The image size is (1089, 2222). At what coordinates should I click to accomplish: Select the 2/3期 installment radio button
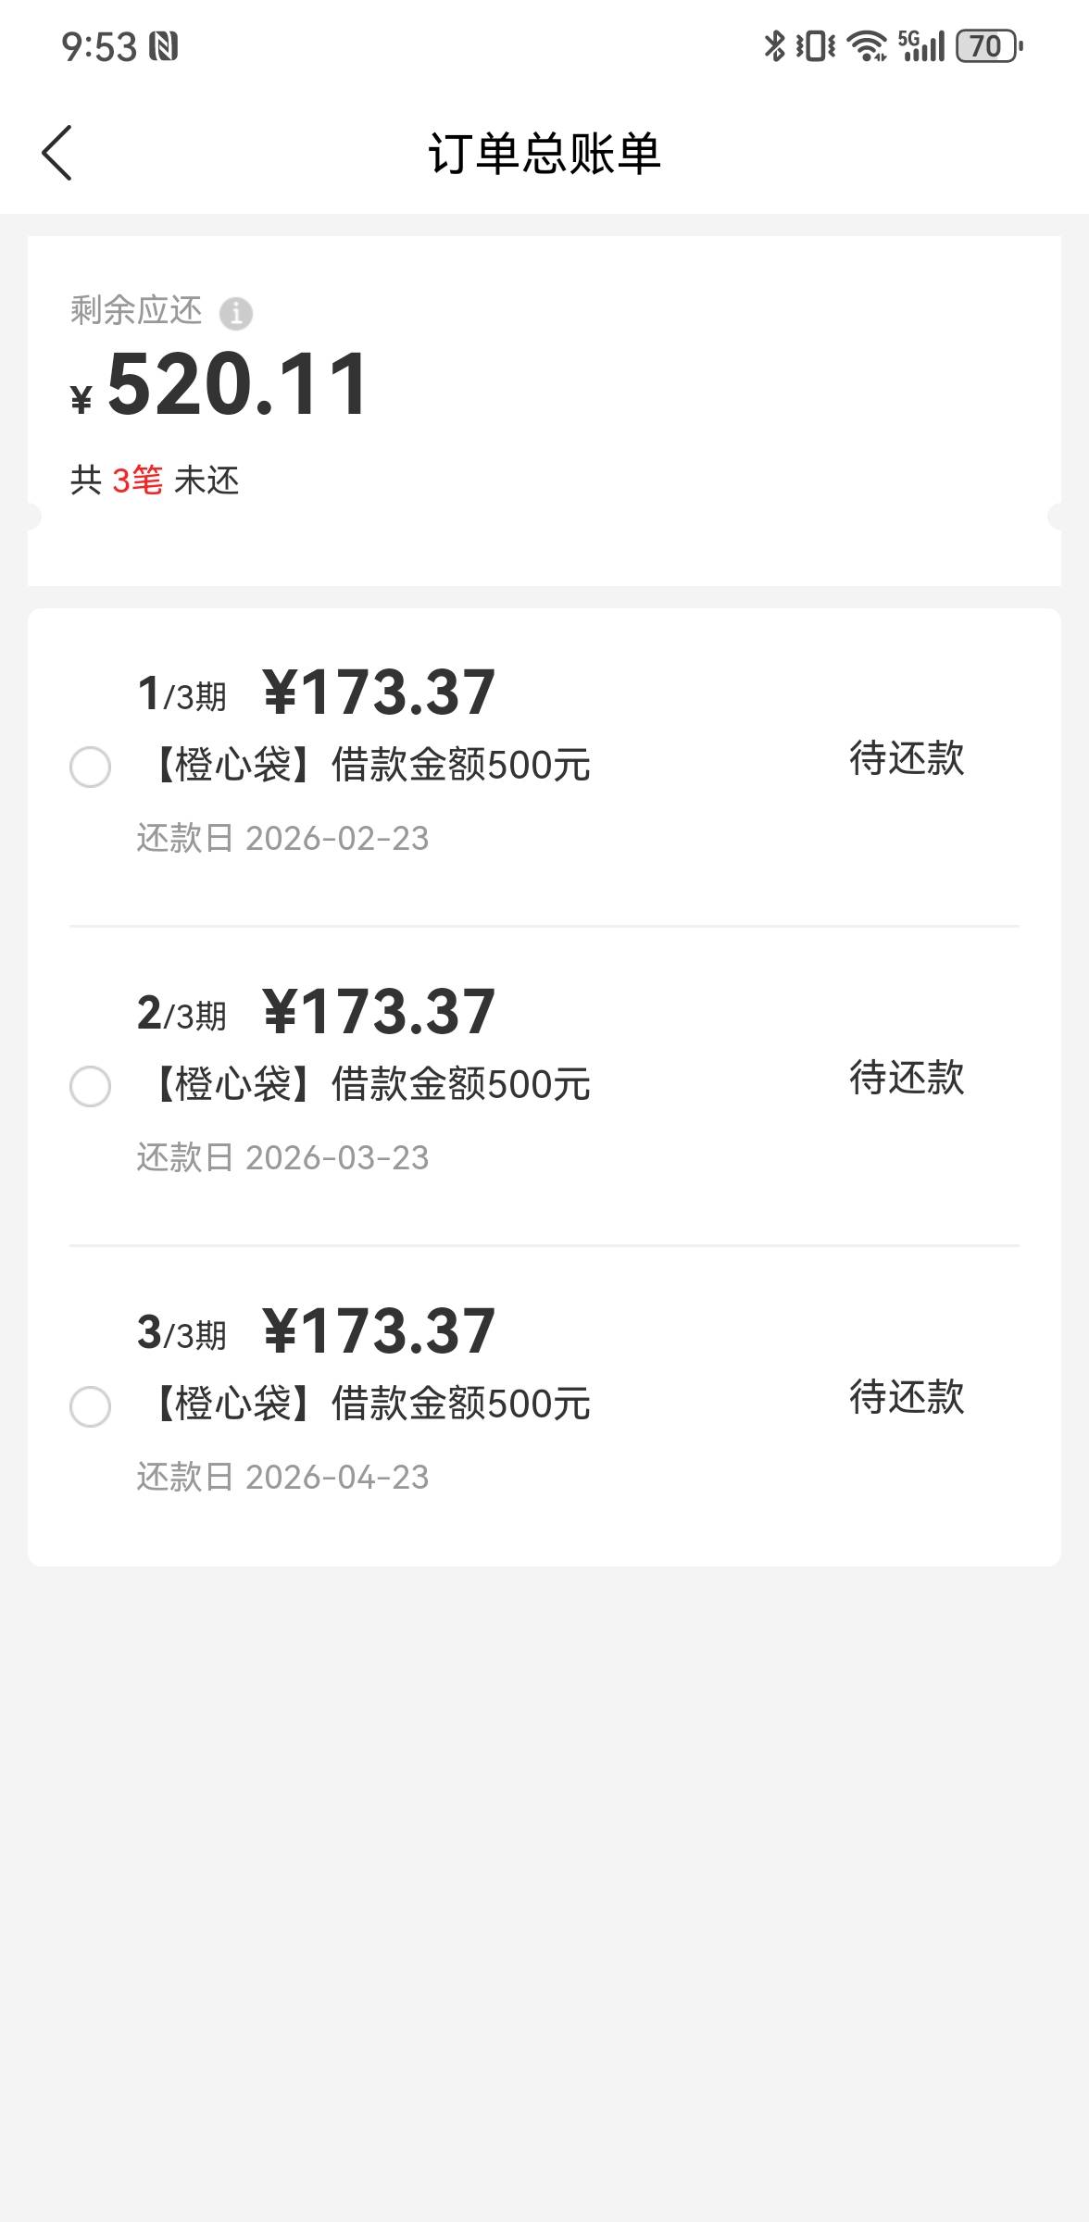90,1086
